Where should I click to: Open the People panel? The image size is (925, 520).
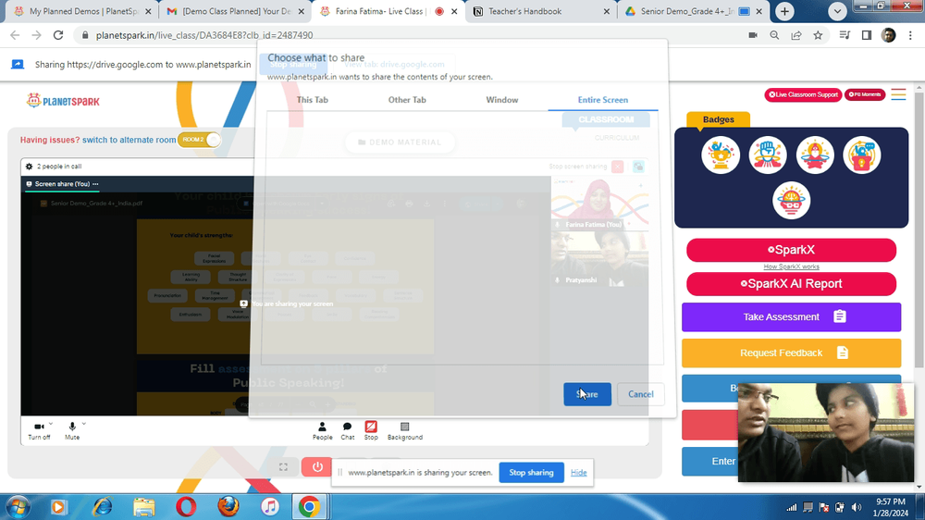[322, 431]
